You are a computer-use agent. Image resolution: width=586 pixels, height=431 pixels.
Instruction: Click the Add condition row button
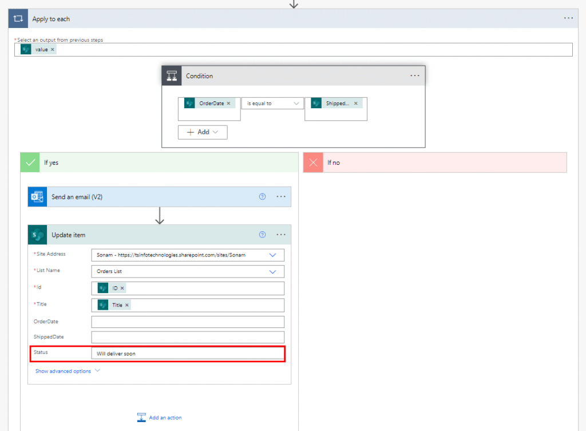click(203, 132)
